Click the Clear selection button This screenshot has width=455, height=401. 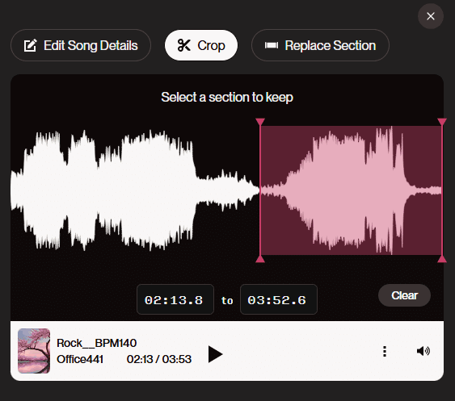(x=404, y=295)
